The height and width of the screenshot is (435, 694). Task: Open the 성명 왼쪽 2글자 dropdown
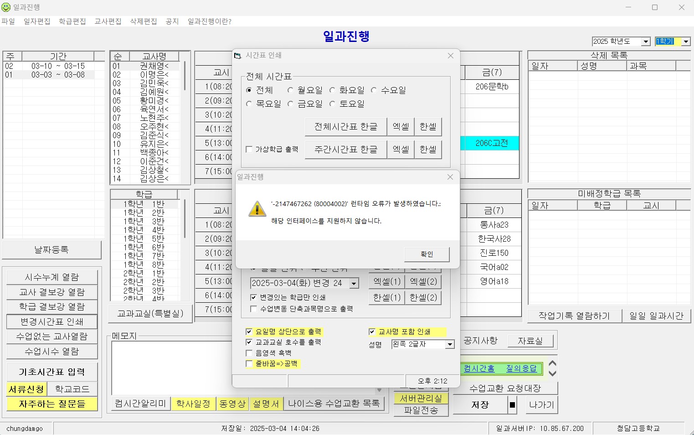click(x=450, y=344)
